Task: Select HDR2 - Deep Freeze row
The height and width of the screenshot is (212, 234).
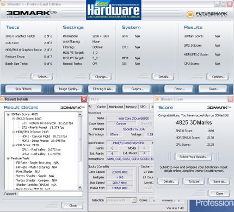Action: tap(44, 141)
